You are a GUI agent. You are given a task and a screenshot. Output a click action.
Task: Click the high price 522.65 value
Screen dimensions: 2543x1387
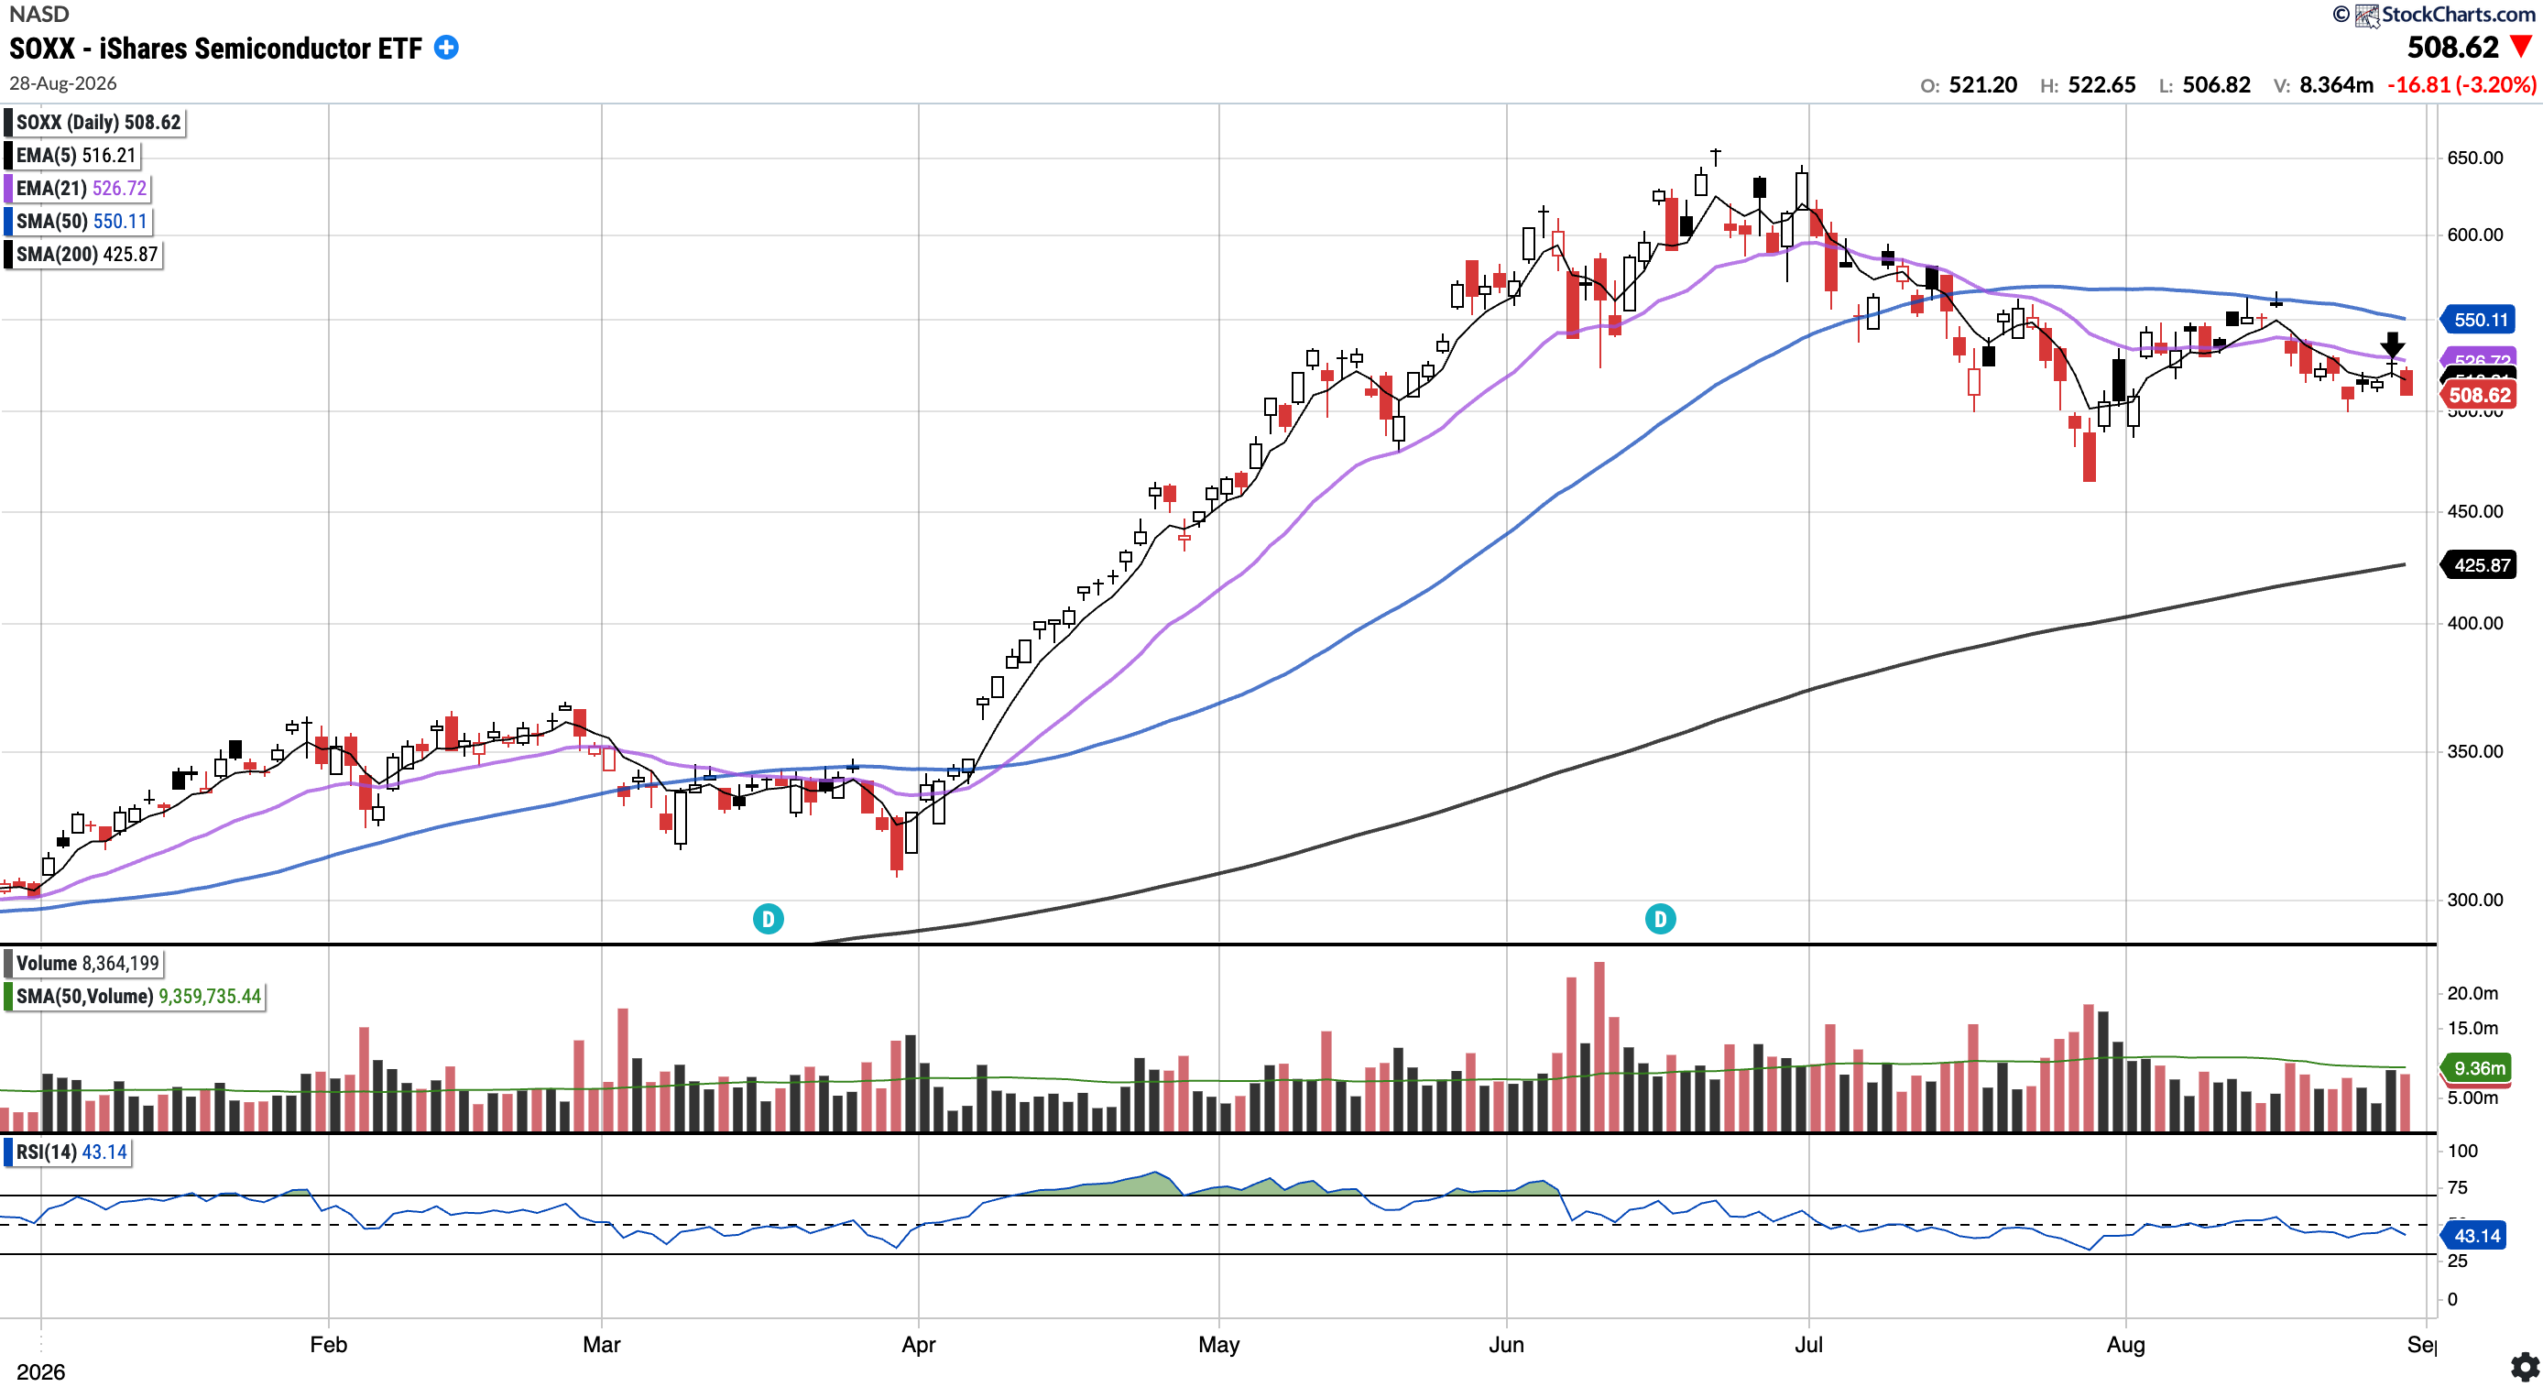pyautogui.click(x=2101, y=85)
